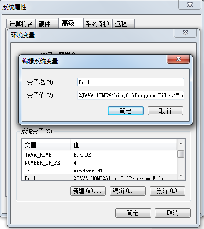Switch to the 硬件 tab
204x229 pixels.
coord(47,24)
